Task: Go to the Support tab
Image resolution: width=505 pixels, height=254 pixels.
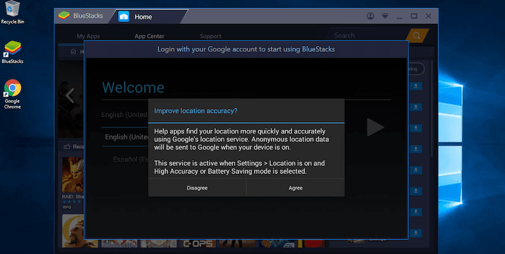Action: 210,37
